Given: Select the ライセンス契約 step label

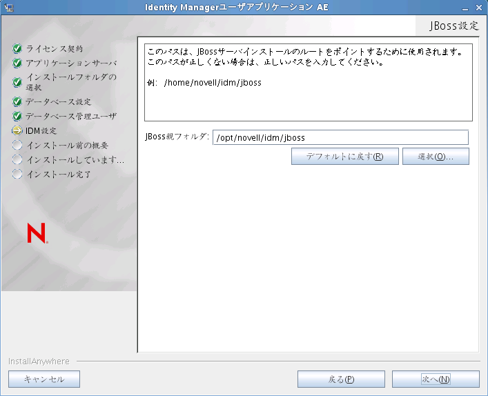Looking at the screenshot, I should pos(54,48).
